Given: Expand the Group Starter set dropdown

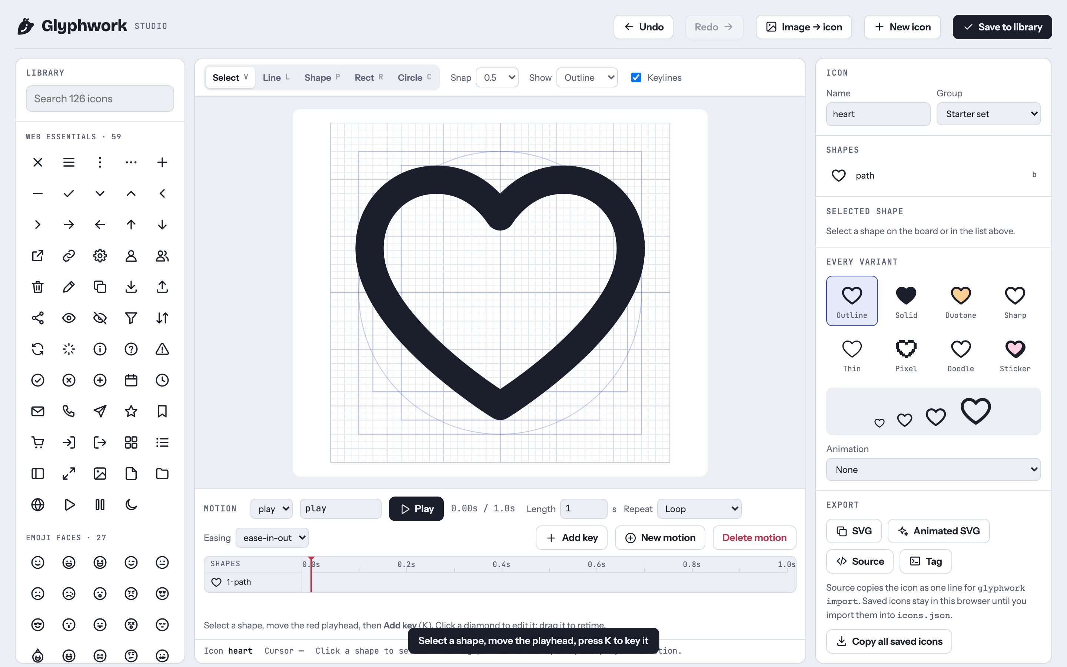Looking at the screenshot, I should pyautogui.click(x=988, y=114).
